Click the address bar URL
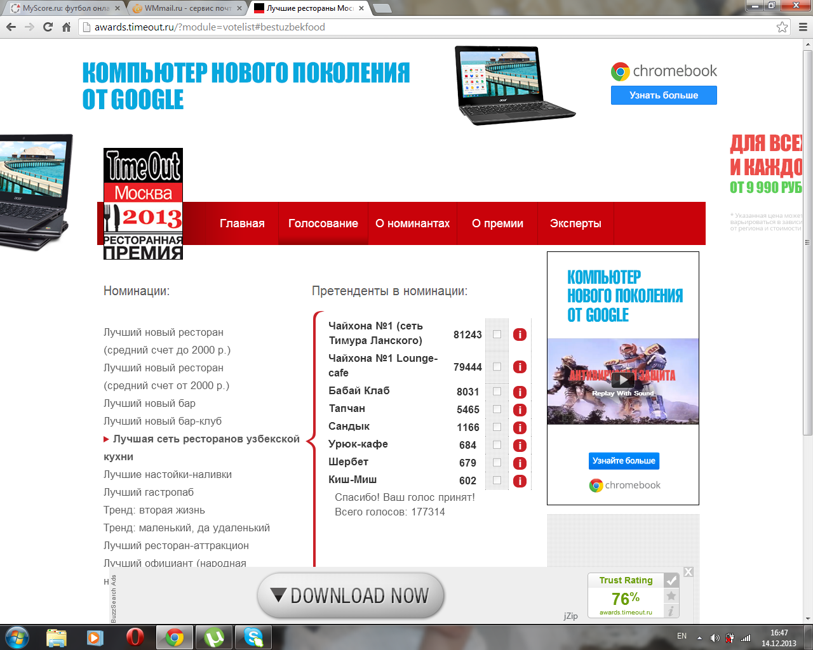This screenshot has height=650, width=813. (210, 27)
